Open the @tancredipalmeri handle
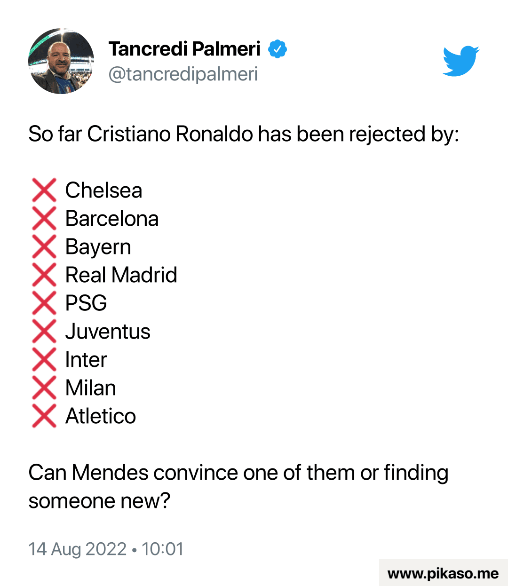This screenshot has height=586, width=508. click(x=183, y=74)
